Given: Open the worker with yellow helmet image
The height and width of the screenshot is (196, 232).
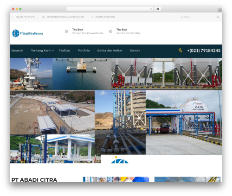Looking at the screenshot, I should [116, 179].
